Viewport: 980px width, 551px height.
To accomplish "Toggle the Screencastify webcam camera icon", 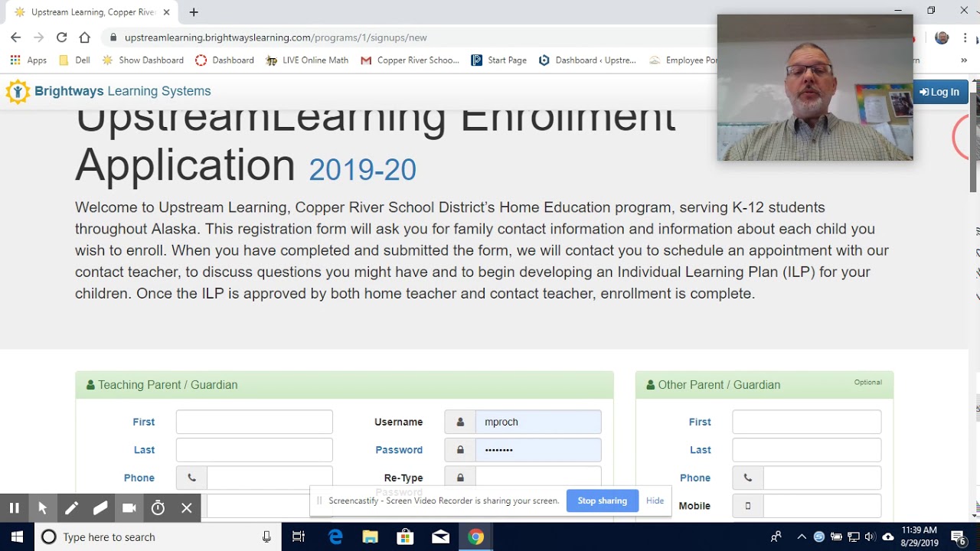I will pos(129,508).
